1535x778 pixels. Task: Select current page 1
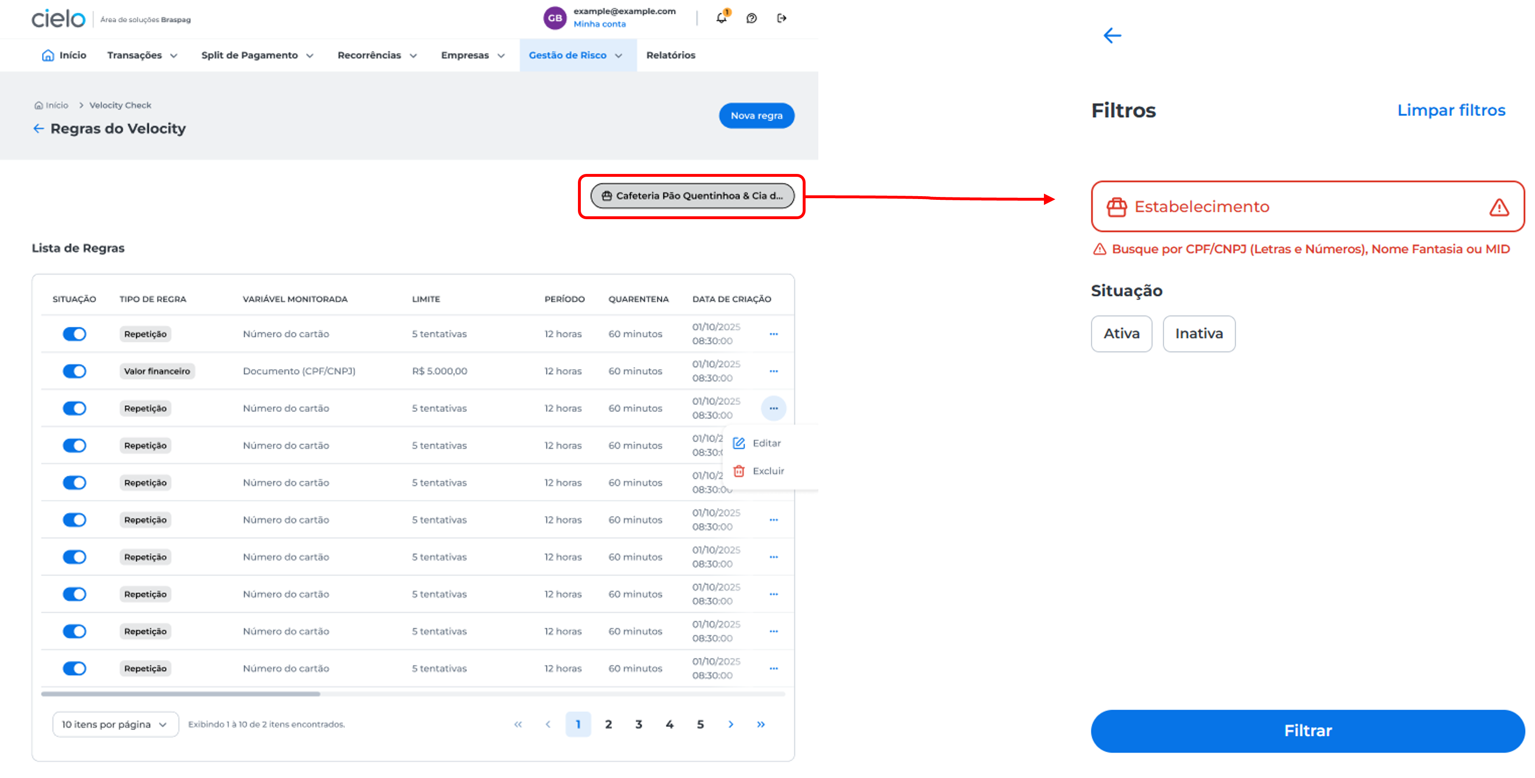click(x=578, y=725)
